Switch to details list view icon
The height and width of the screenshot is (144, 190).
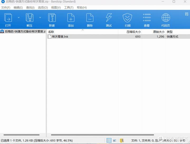(x=109, y=141)
